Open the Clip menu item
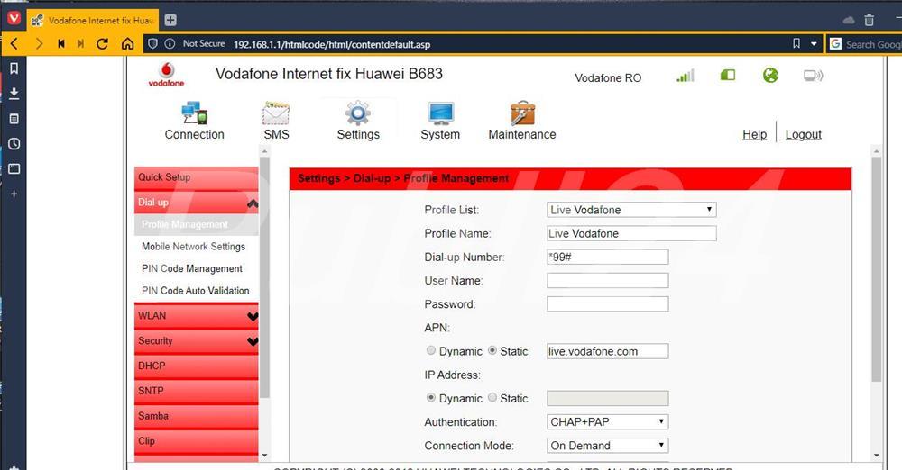The height and width of the screenshot is (470, 902). pyautogui.click(x=196, y=441)
